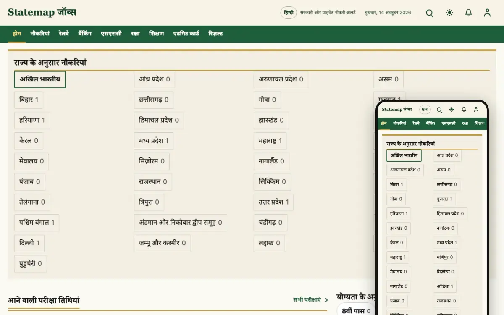Image resolution: width=504 pixels, height=315 pixels.
Task: Select चंडीगढ़ 0 chip on desktop
Action: (270, 223)
